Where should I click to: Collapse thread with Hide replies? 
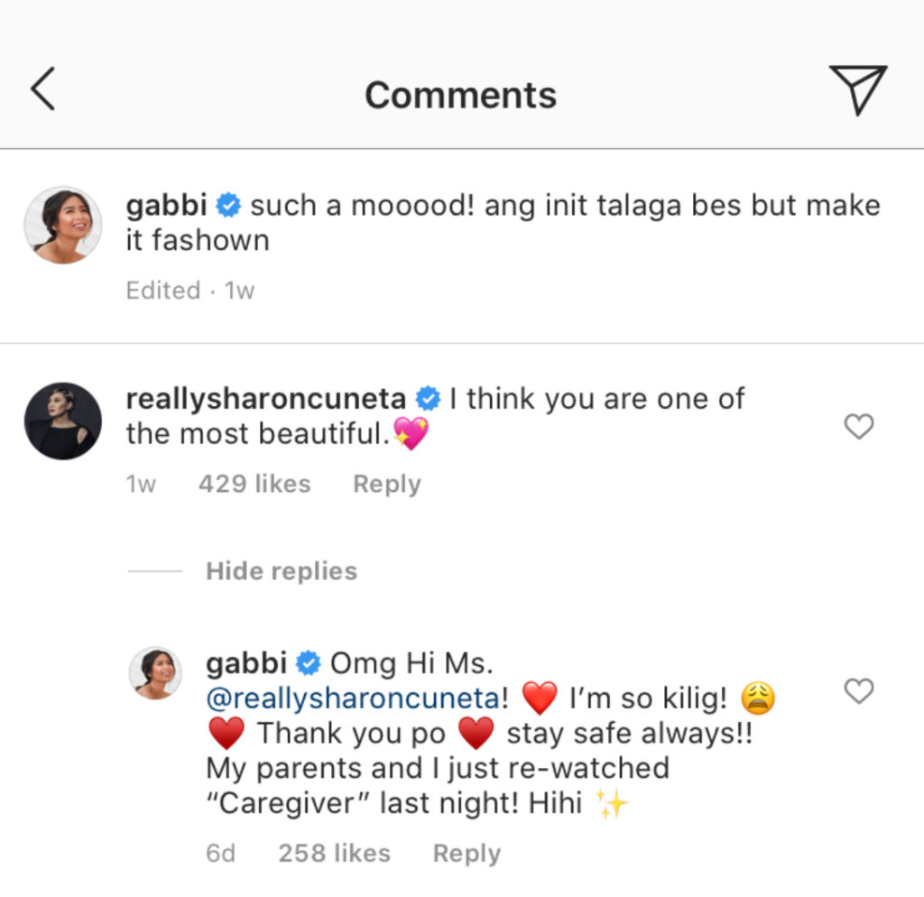pyautogui.click(x=281, y=571)
